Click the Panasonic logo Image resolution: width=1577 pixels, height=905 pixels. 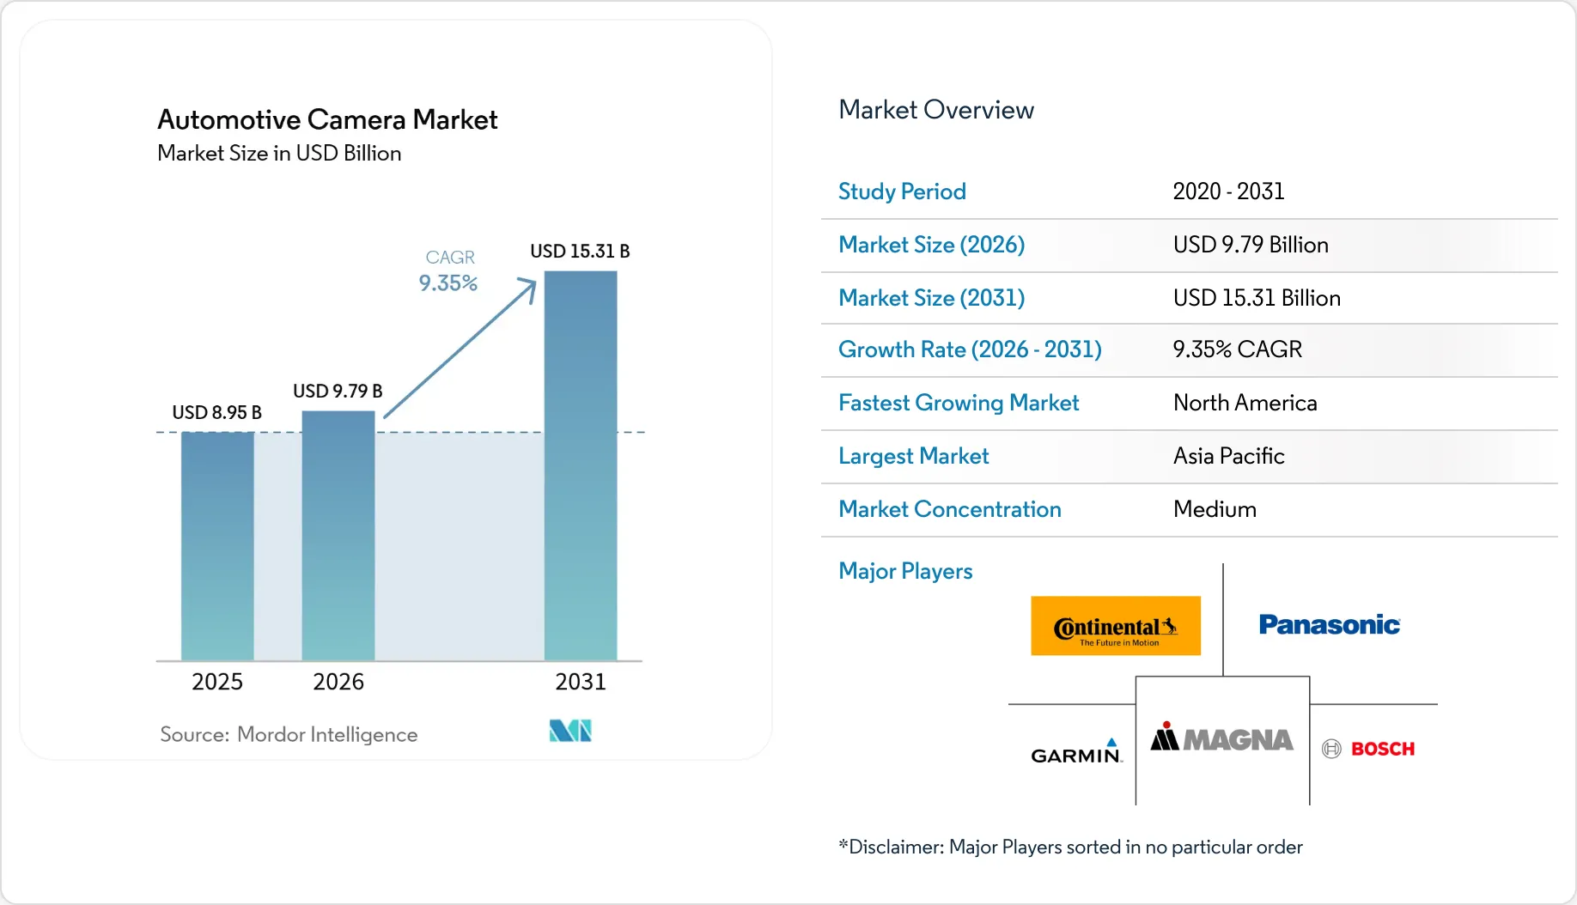coord(1329,624)
